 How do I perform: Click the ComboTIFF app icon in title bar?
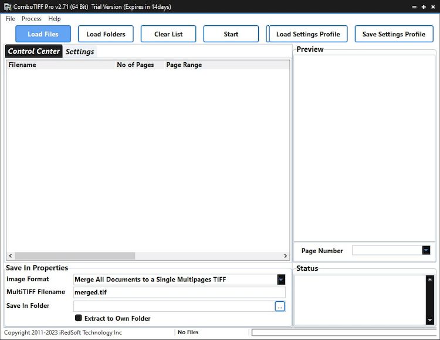pos(7,6)
